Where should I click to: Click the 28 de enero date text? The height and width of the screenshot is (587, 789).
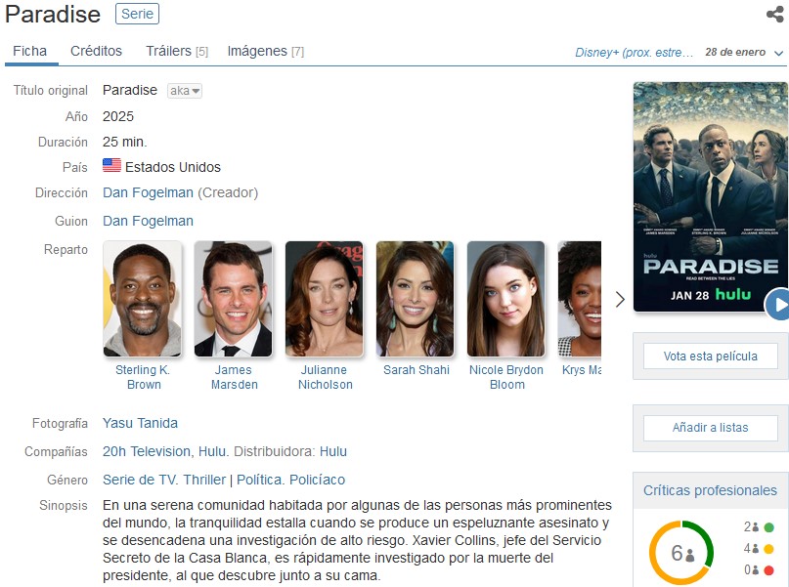tap(735, 53)
